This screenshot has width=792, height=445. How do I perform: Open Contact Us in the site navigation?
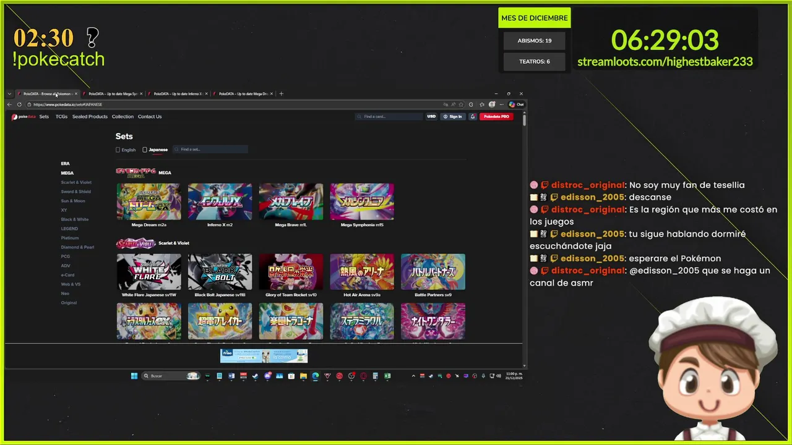tap(150, 116)
